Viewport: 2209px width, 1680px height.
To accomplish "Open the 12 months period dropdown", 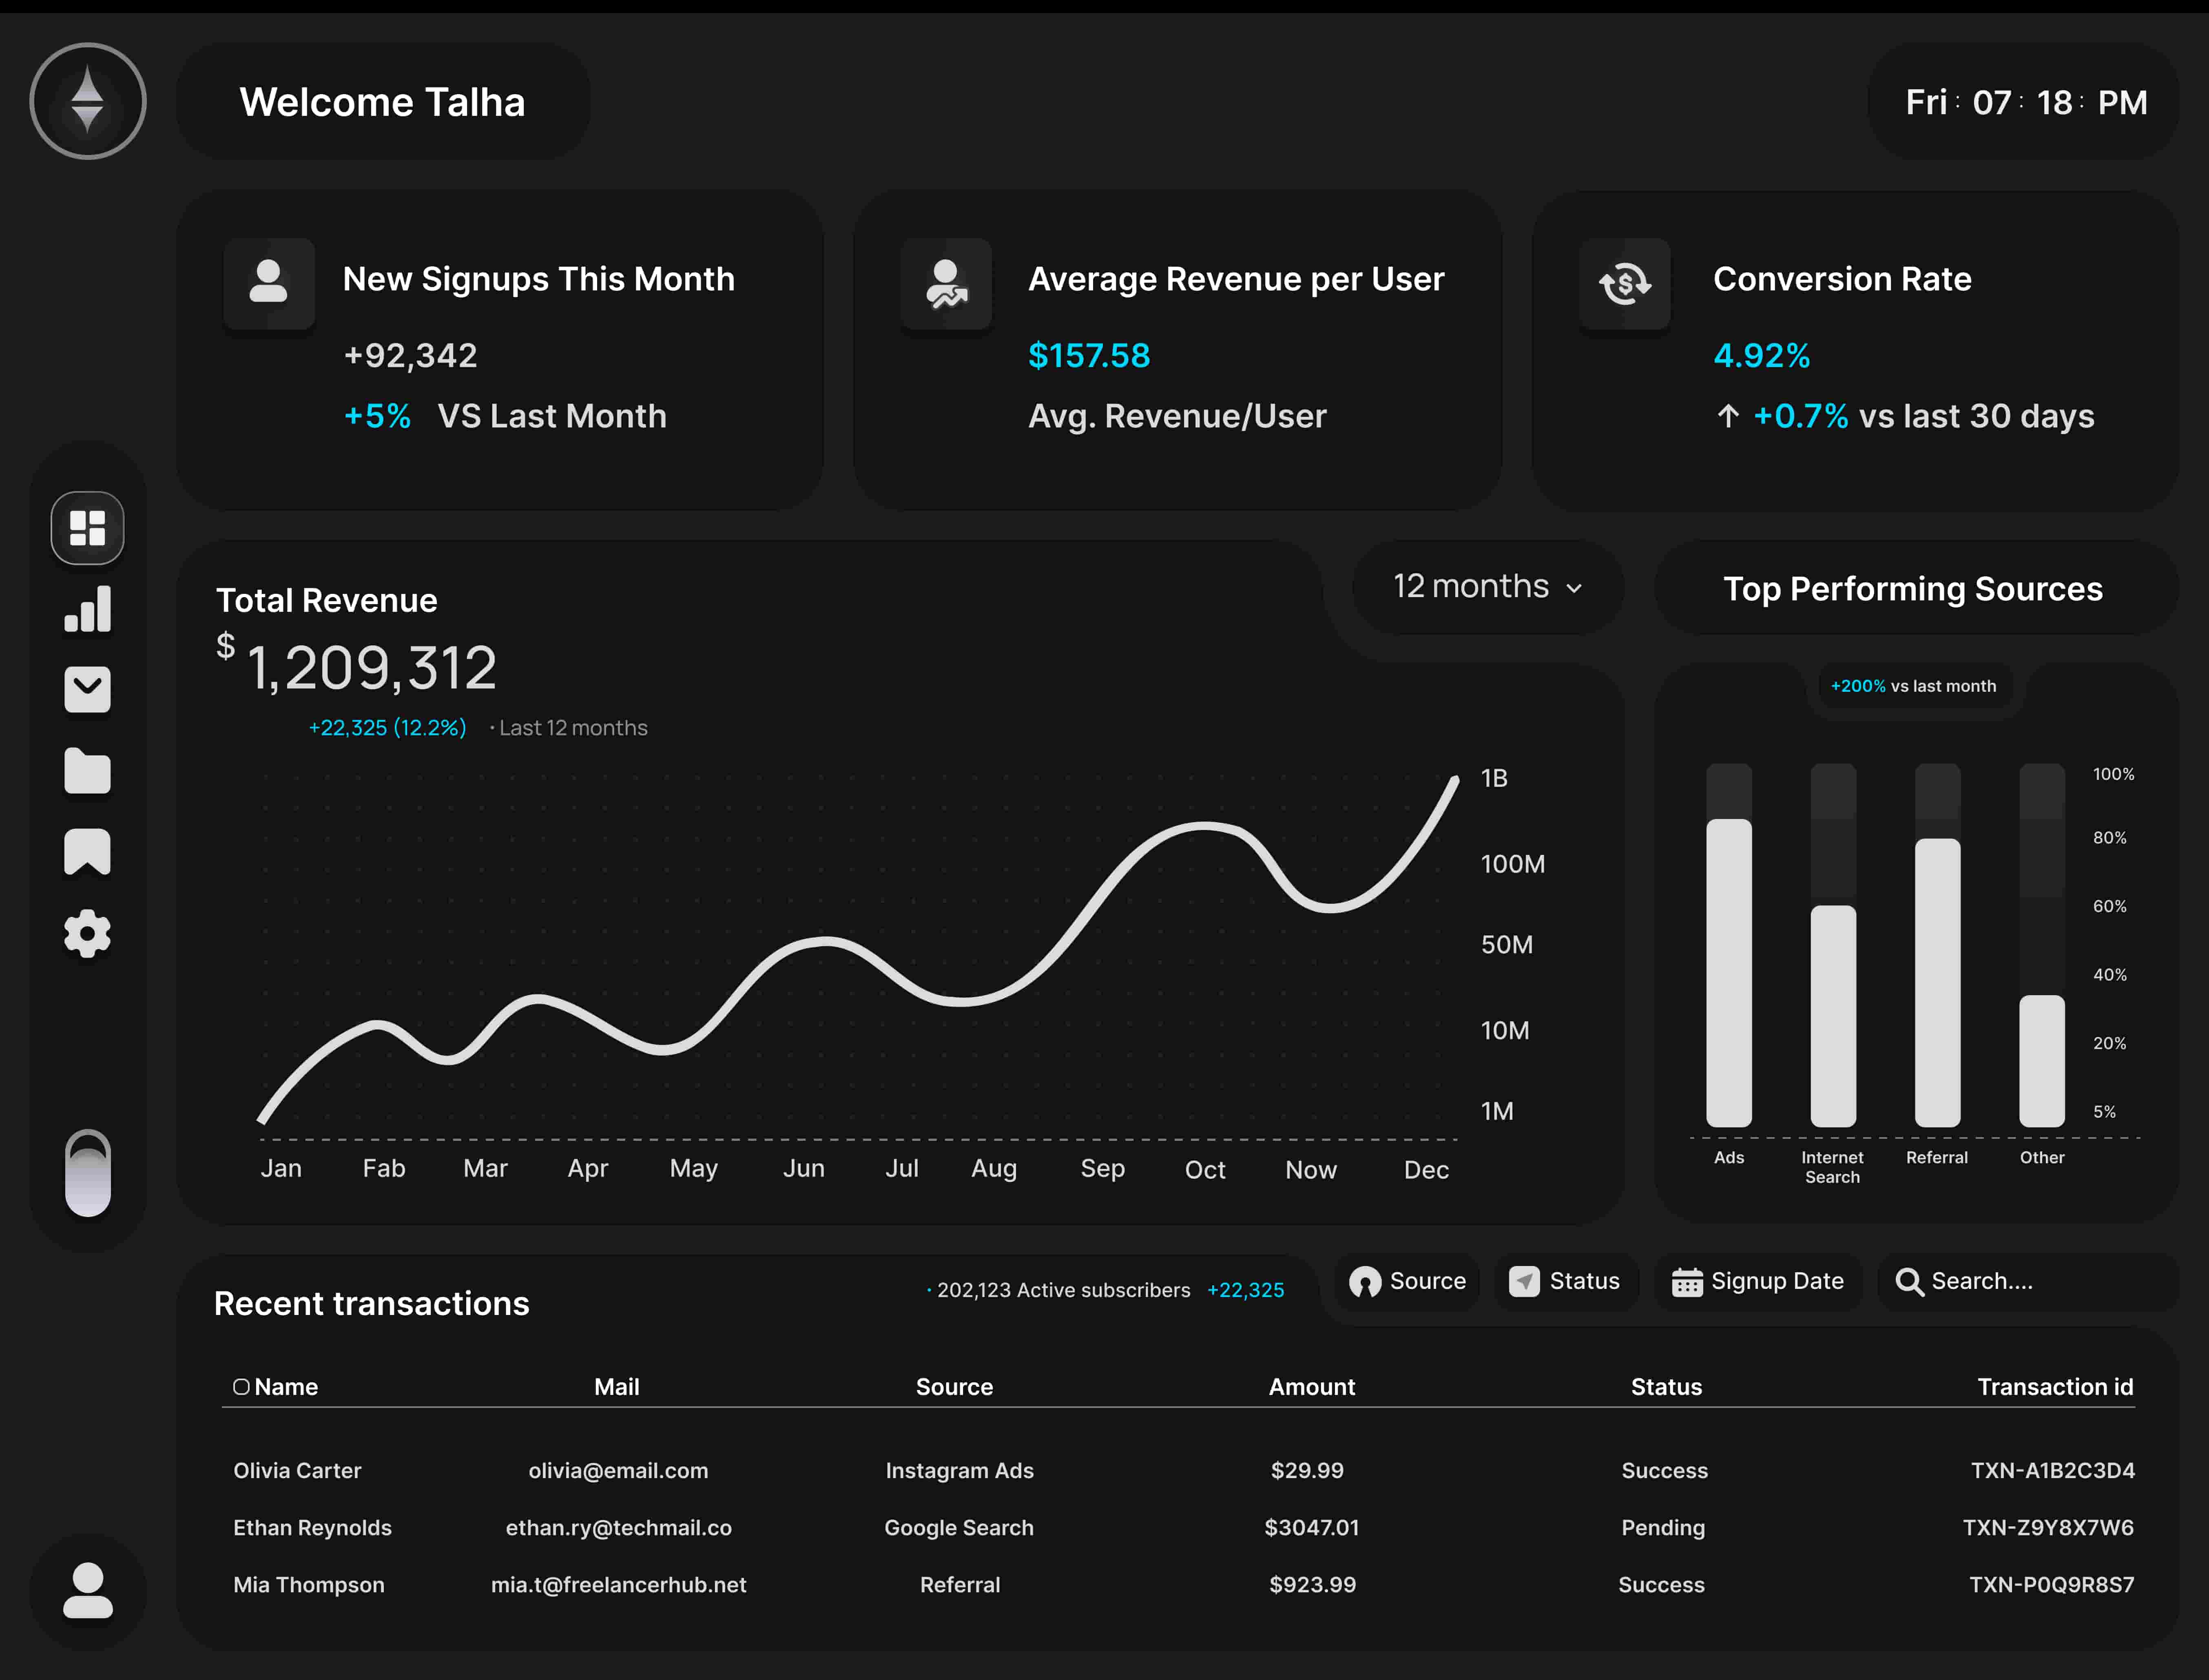I will (1488, 587).
